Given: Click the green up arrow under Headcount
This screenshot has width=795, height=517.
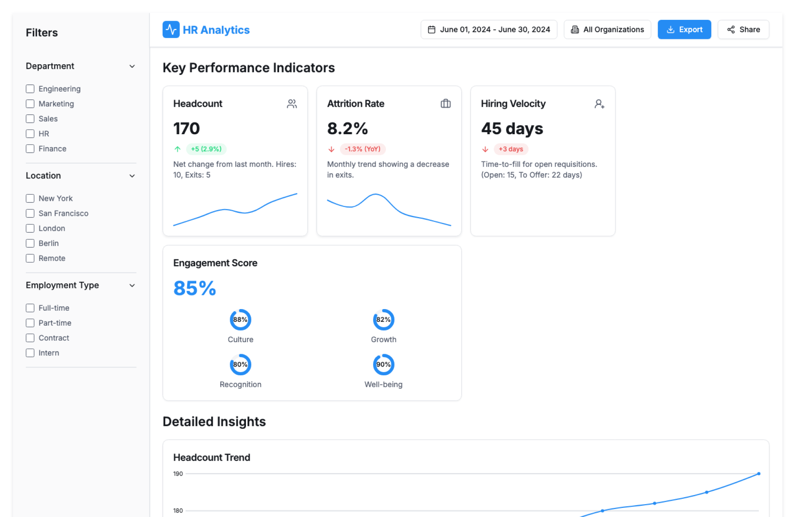Looking at the screenshot, I should (178, 149).
